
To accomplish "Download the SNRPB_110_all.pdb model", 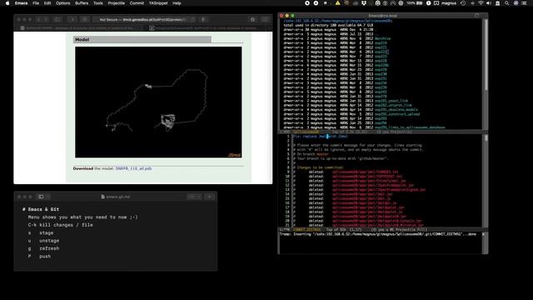I will pyautogui.click(x=133, y=168).
